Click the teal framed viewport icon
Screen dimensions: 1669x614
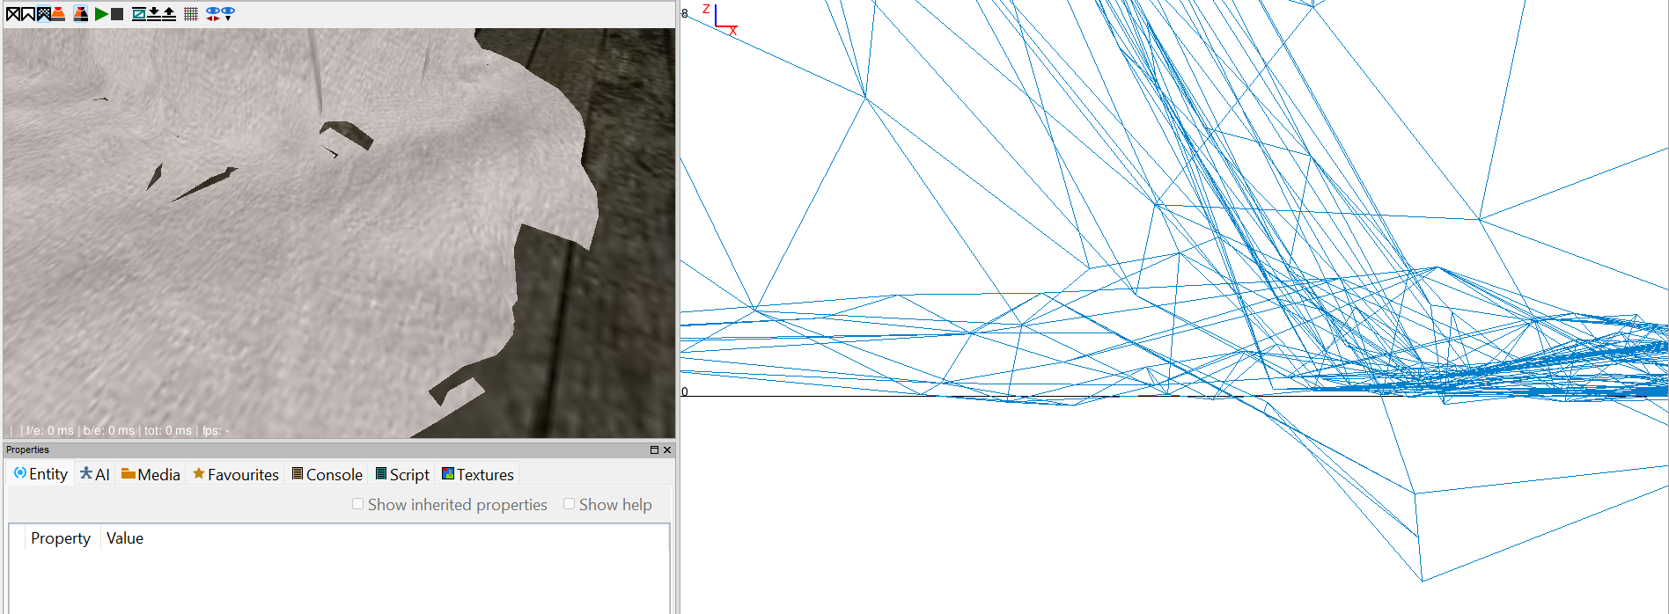point(138,13)
